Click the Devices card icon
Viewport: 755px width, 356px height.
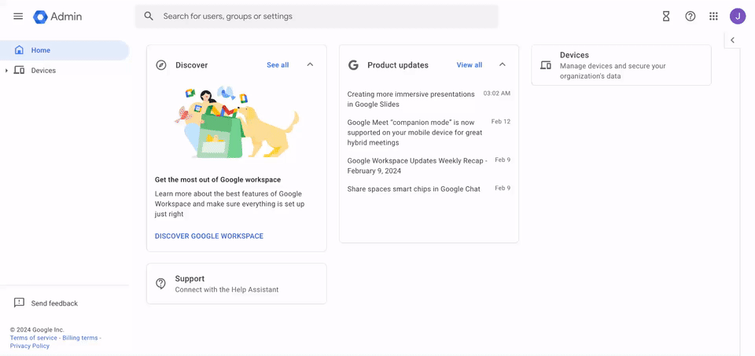pos(546,65)
